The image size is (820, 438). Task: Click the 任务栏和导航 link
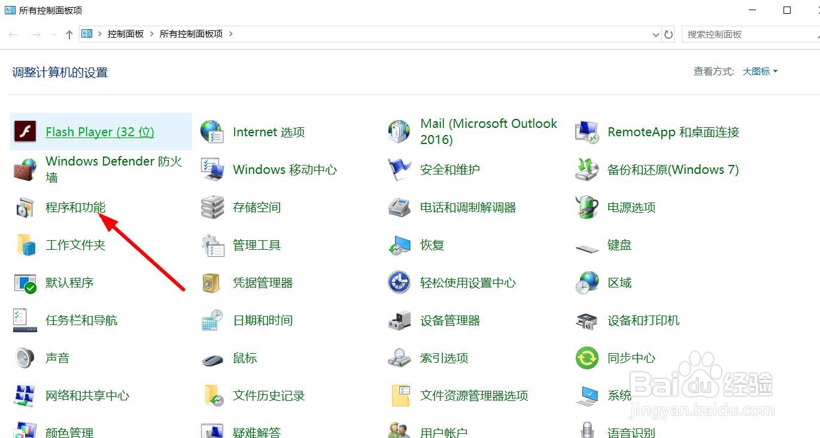coord(81,320)
